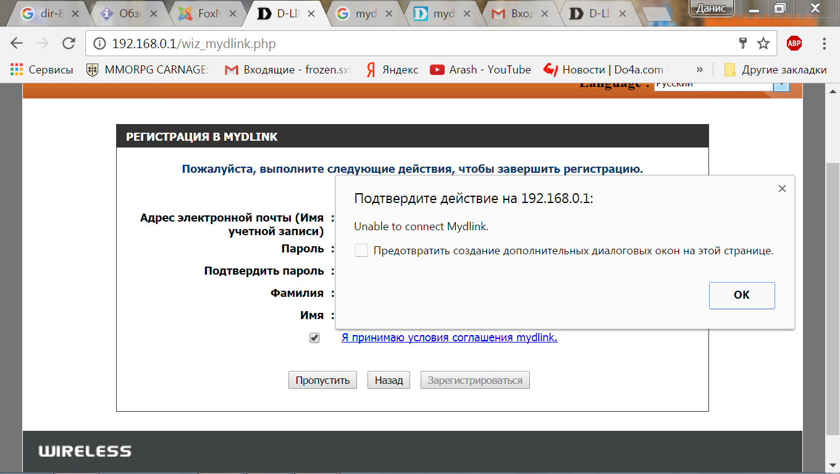The image size is (840, 474).
Task: Click the РЕГИСТРАЦИЯ В MYDLINK heading
Action: click(202, 136)
